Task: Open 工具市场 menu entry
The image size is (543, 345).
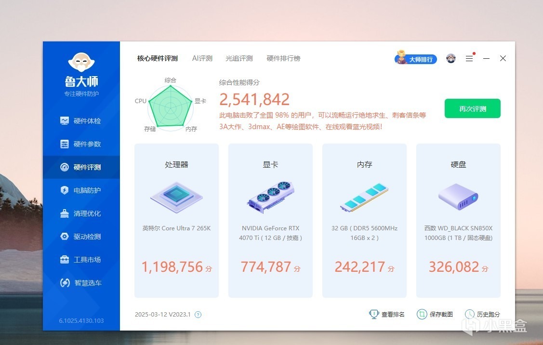Action: click(81, 259)
